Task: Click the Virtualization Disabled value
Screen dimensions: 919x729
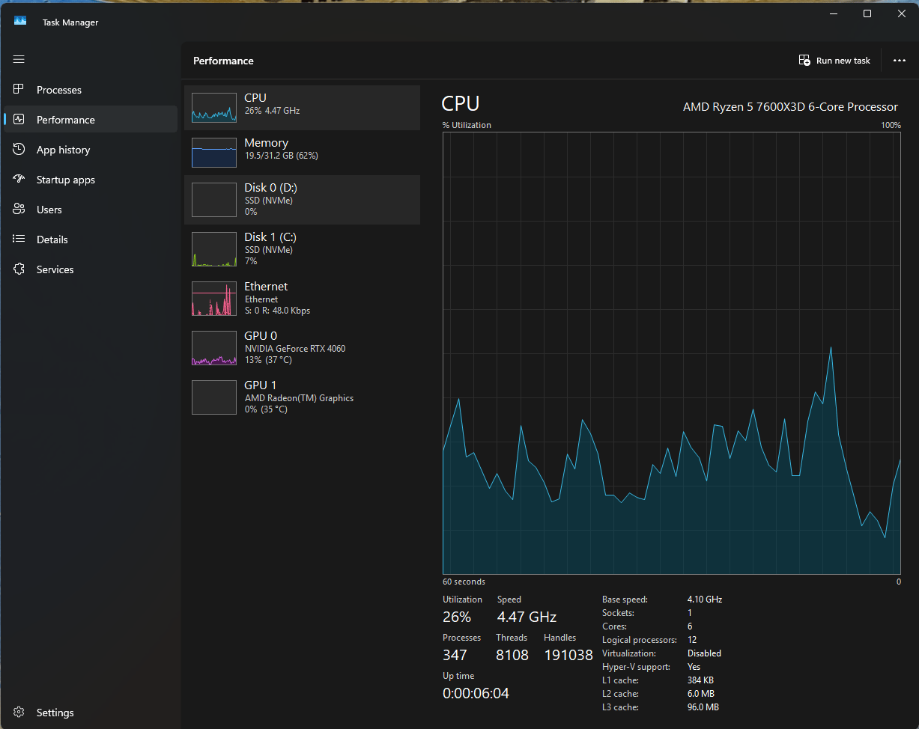Action: (x=704, y=653)
